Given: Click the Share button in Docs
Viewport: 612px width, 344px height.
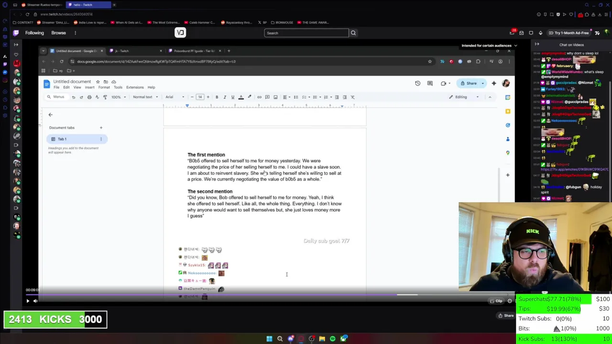Looking at the screenshot, I should [469, 83].
